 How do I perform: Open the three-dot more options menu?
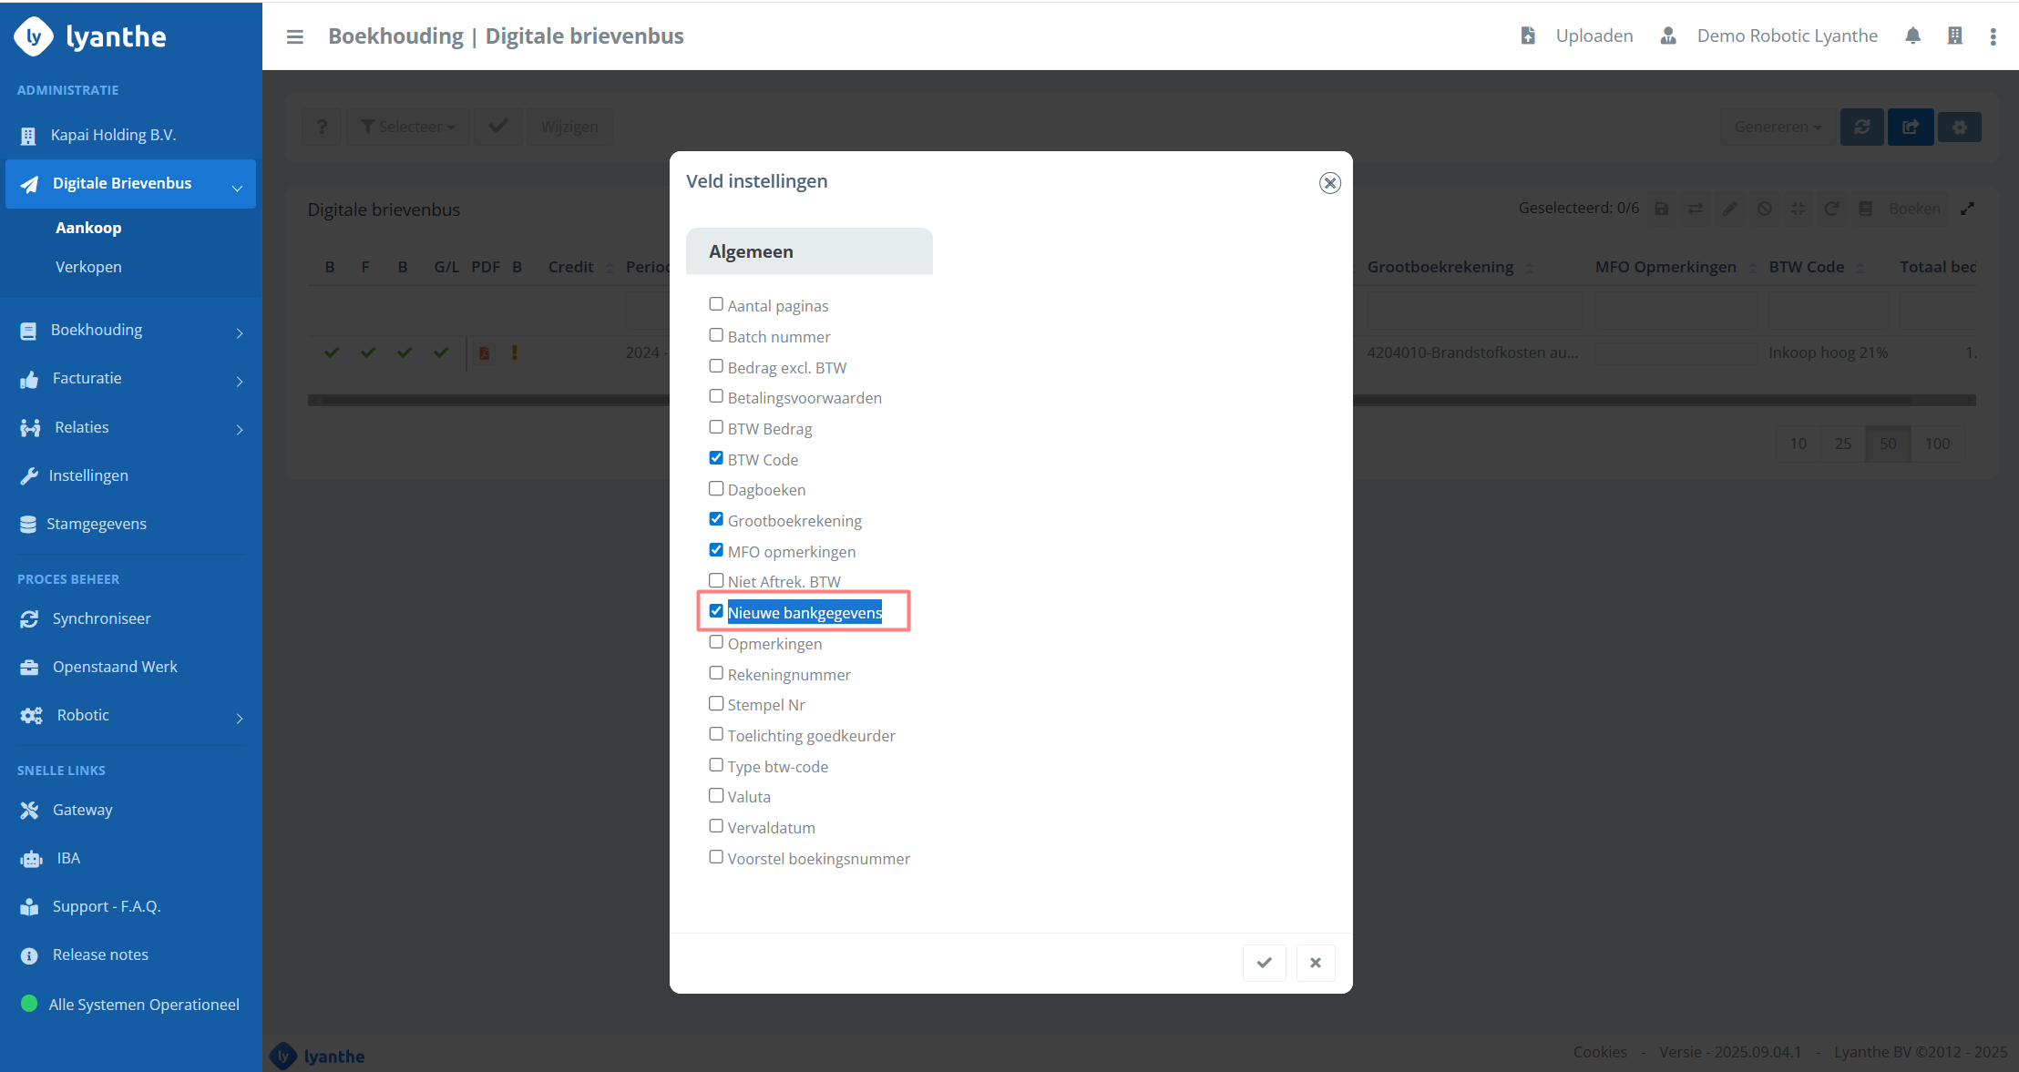[x=1993, y=36]
